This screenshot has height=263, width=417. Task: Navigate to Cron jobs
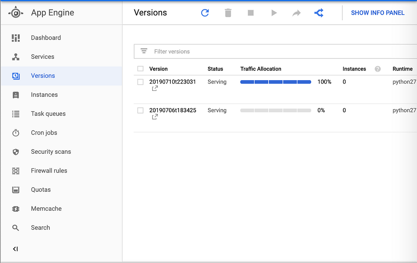click(x=62, y=133)
